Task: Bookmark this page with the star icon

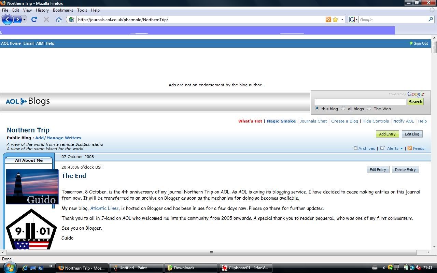Action: [335, 19]
